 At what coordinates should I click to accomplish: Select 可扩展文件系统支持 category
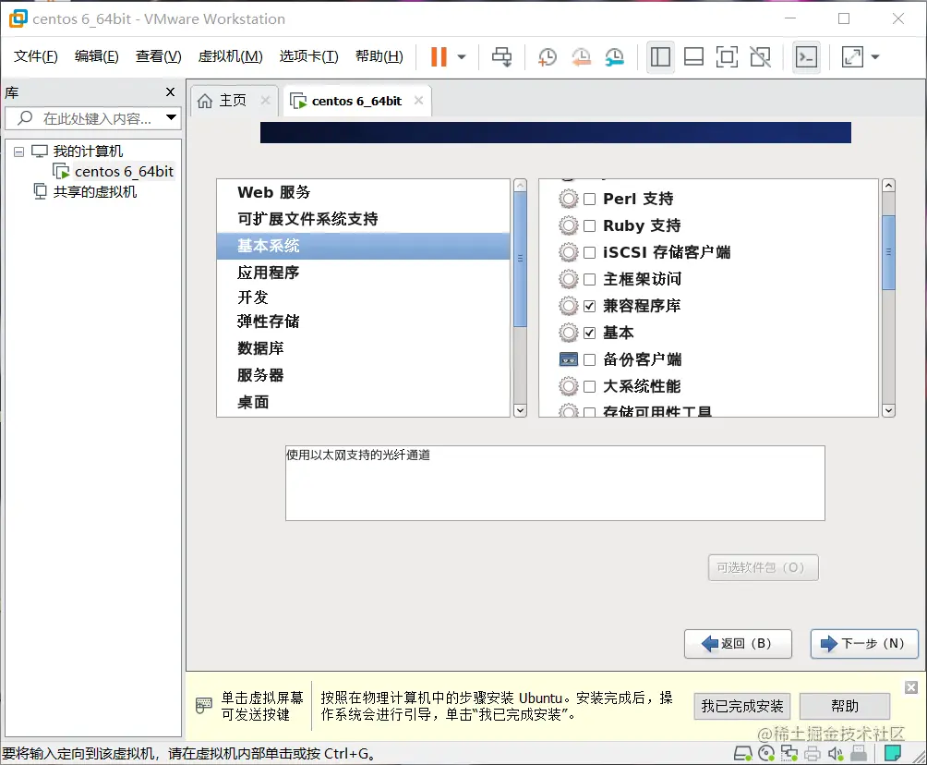(x=363, y=219)
